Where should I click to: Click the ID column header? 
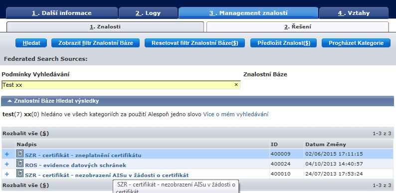pyautogui.click(x=274, y=145)
